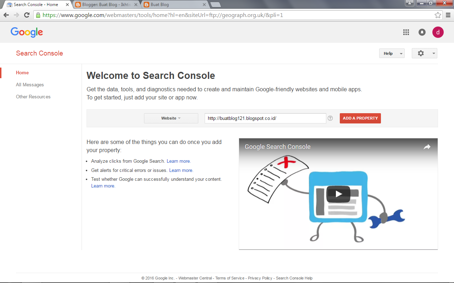This screenshot has height=283, width=454.
Task: Click the green padlock secure site icon
Action: tap(38, 15)
